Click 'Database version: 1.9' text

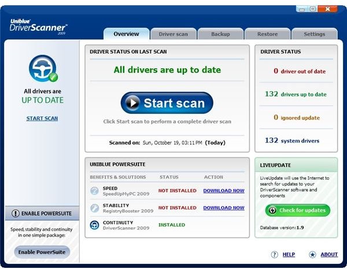[x=282, y=227]
